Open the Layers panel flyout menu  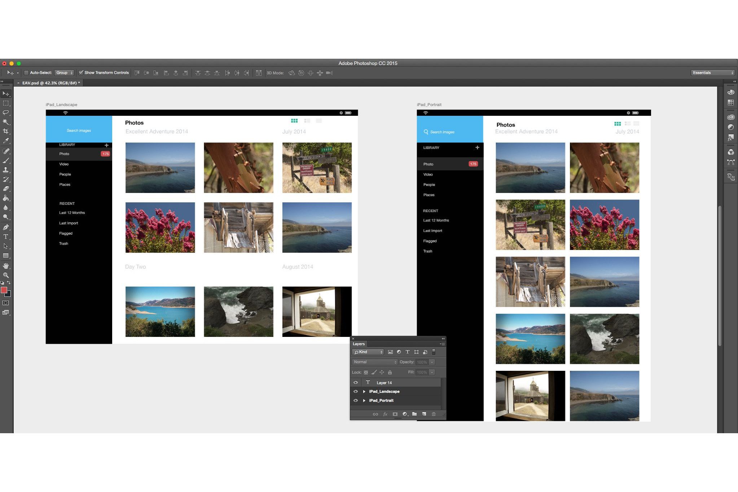[442, 344]
